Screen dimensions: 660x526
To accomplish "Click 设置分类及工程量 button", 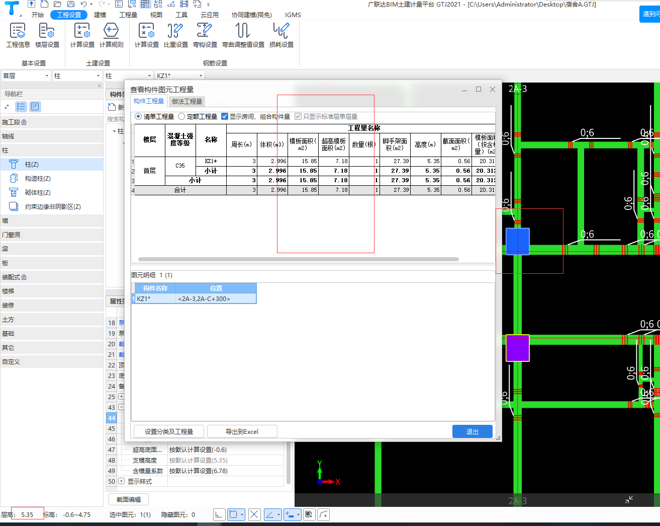I will 169,431.
